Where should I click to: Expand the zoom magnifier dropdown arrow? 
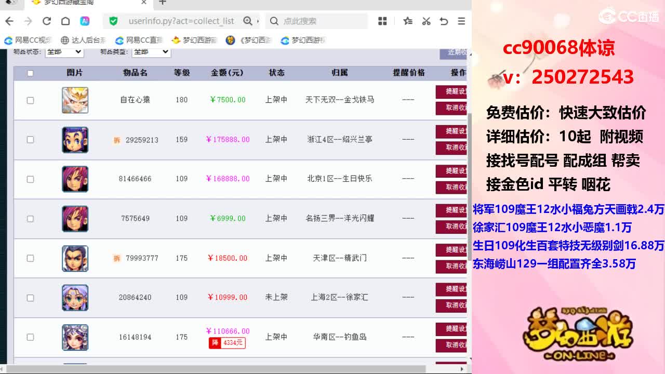(258, 21)
